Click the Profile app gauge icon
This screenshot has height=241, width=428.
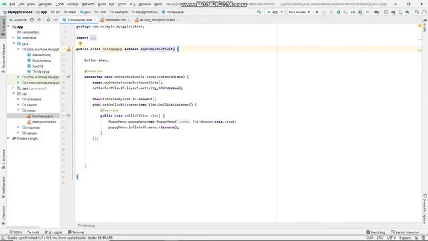(353, 12)
